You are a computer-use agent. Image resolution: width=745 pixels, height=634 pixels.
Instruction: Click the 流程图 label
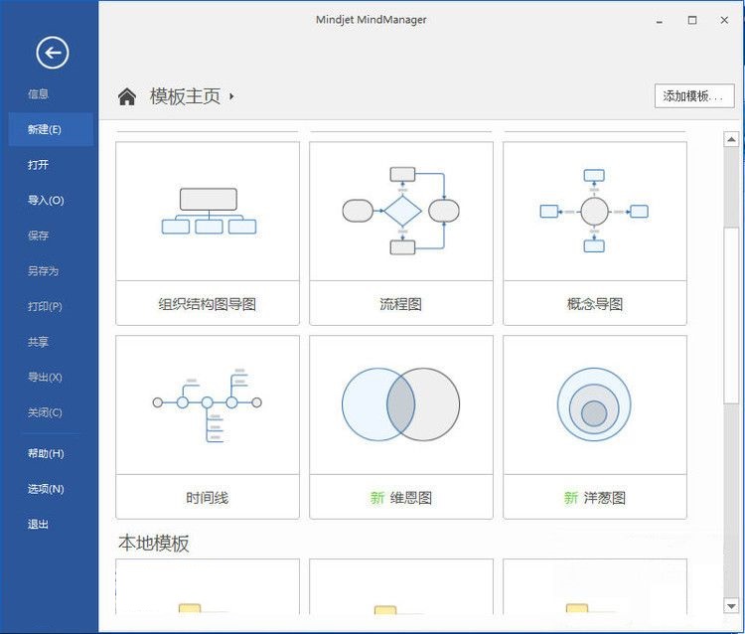[400, 304]
